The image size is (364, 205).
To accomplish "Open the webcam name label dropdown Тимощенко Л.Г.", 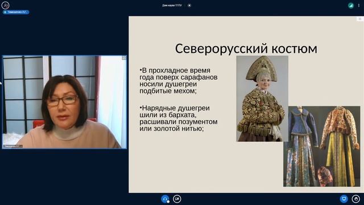I will click(13, 146).
